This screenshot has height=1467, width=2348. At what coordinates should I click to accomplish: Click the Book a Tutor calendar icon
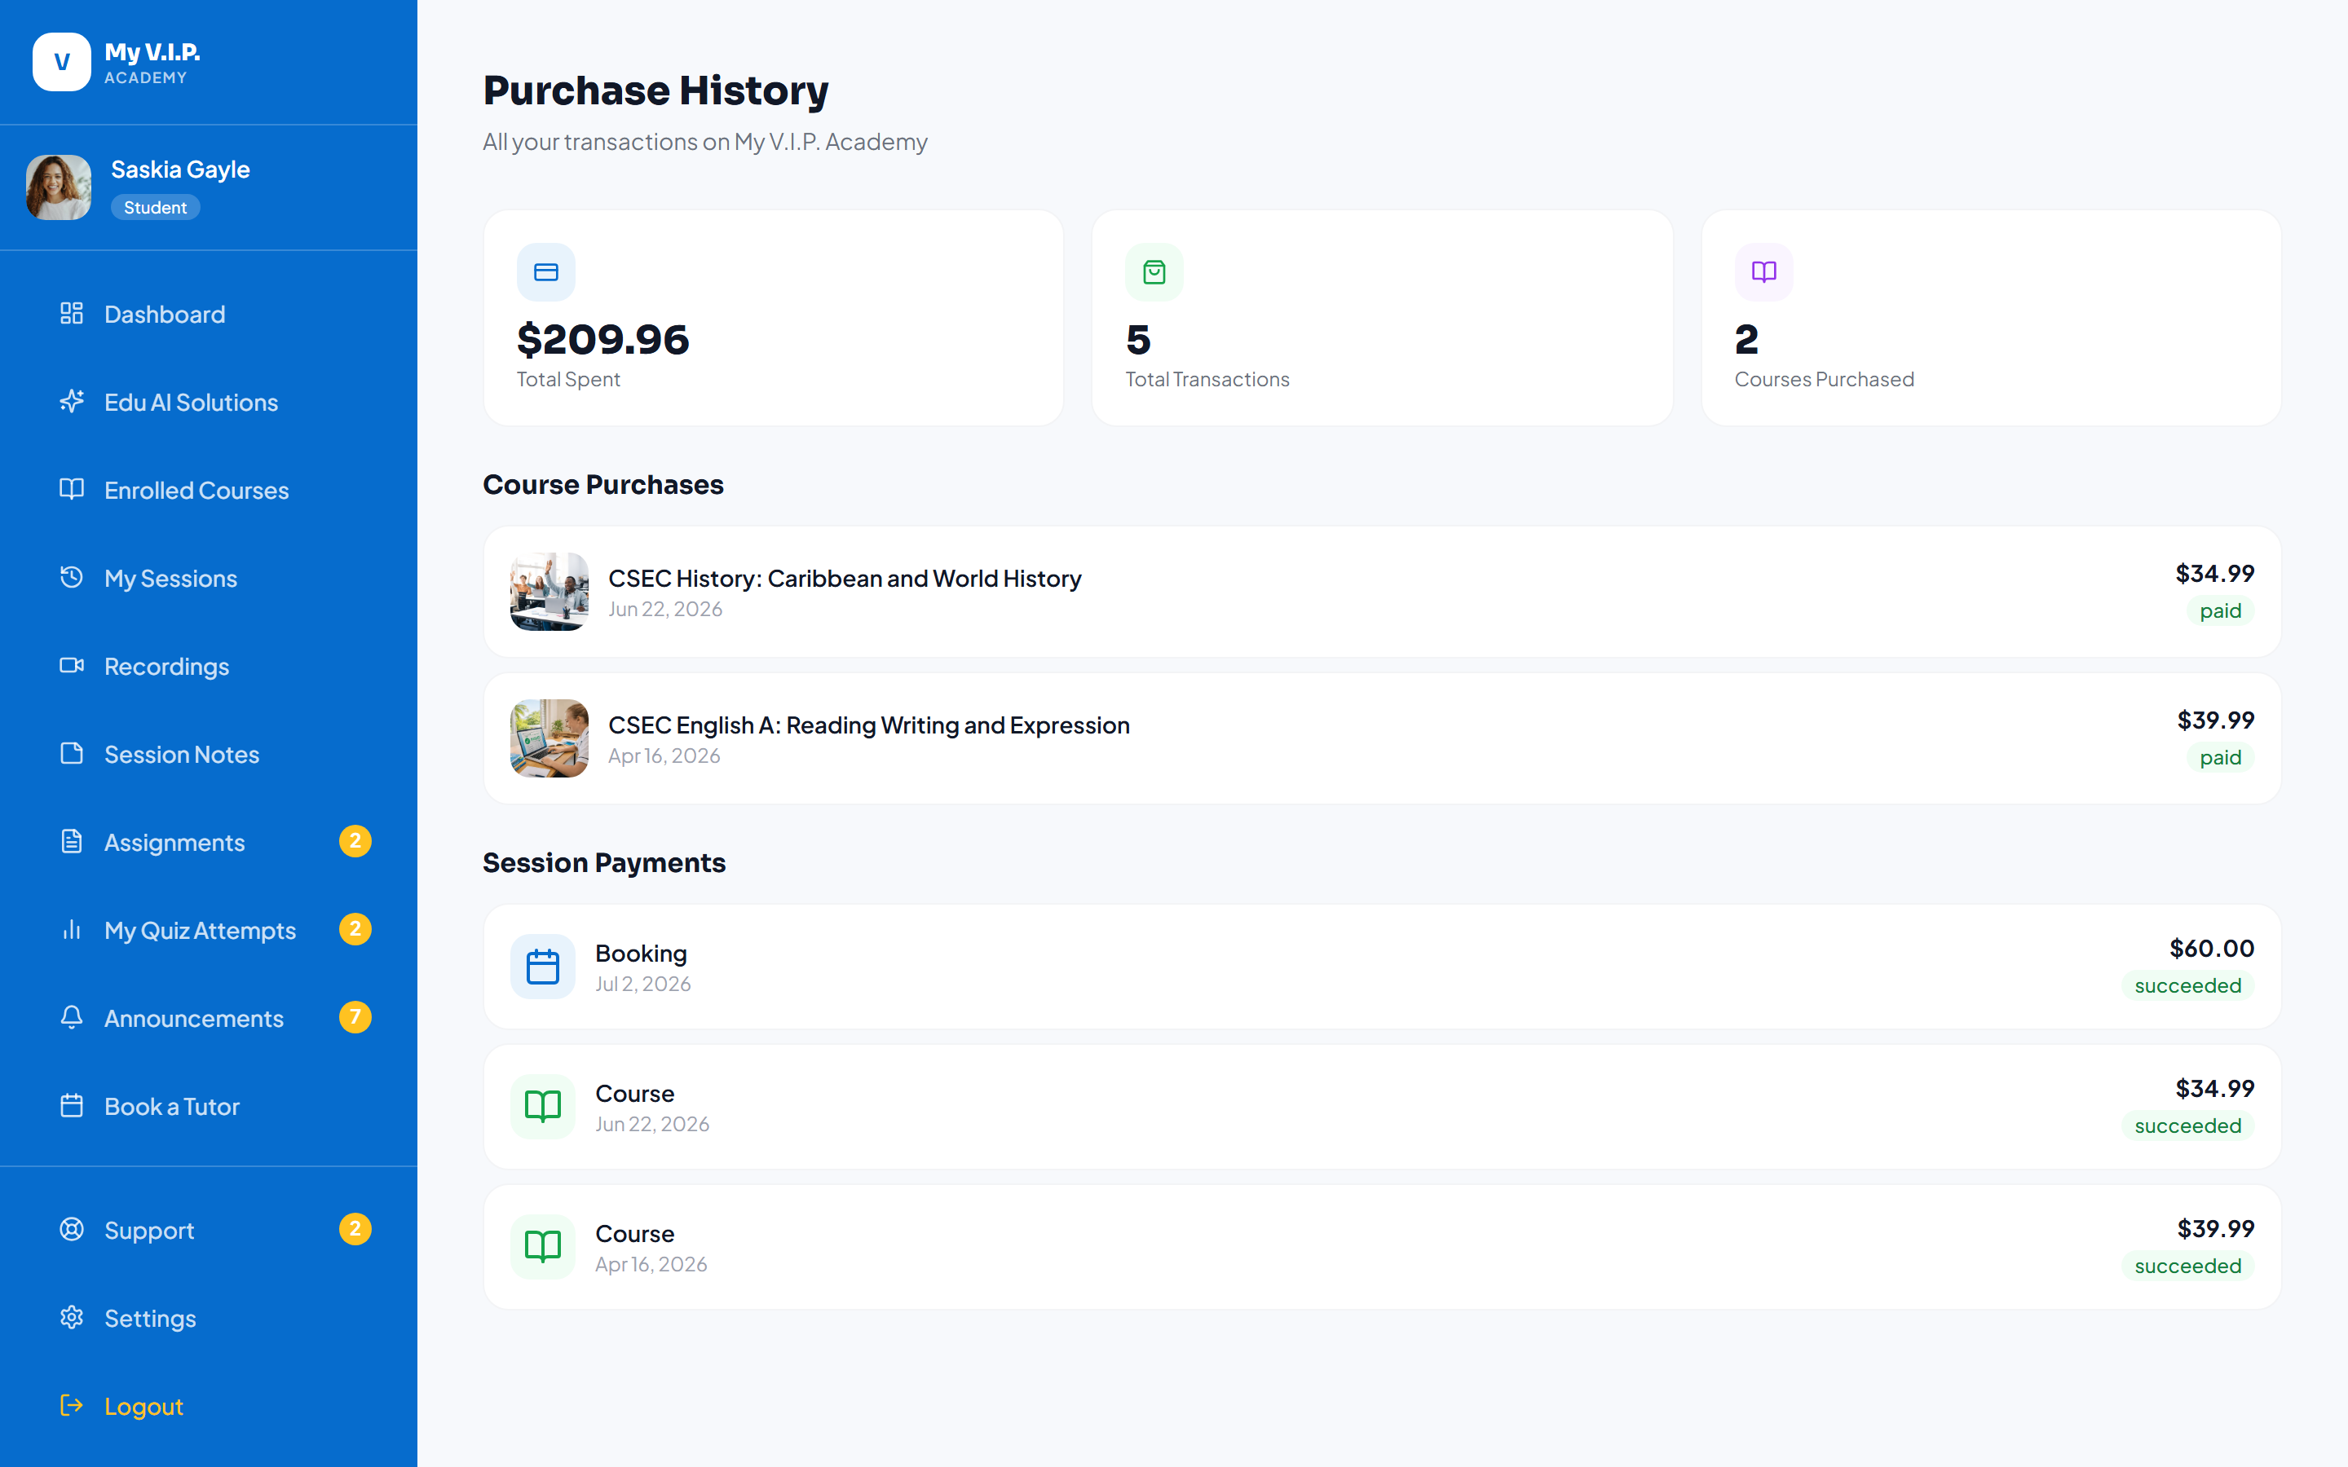pyautogui.click(x=72, y=1106)
